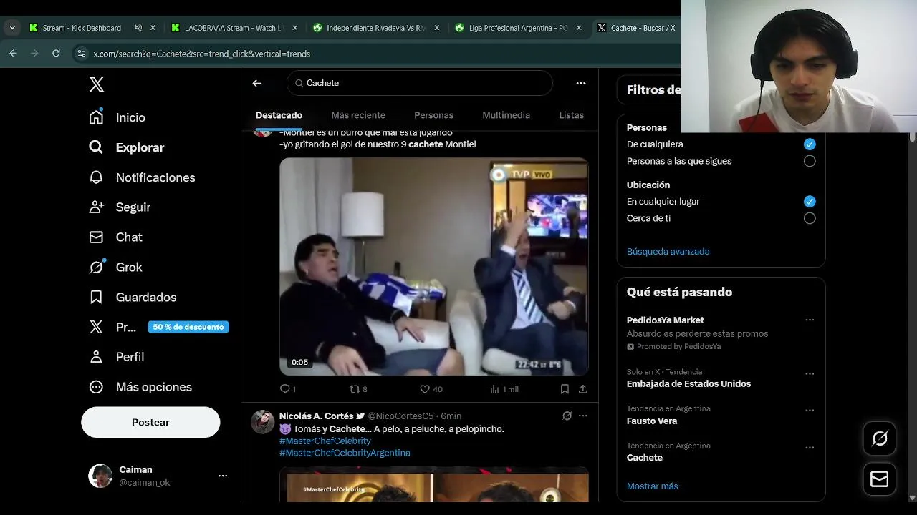917x515 pixels.
Task: Reload the page with the browser refresh icon
Action: (x=56, y=53)
